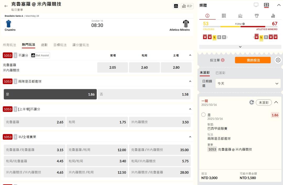Collapse the 兩隊是否都進球 section

pyautogui.click(x=190, y=81)
